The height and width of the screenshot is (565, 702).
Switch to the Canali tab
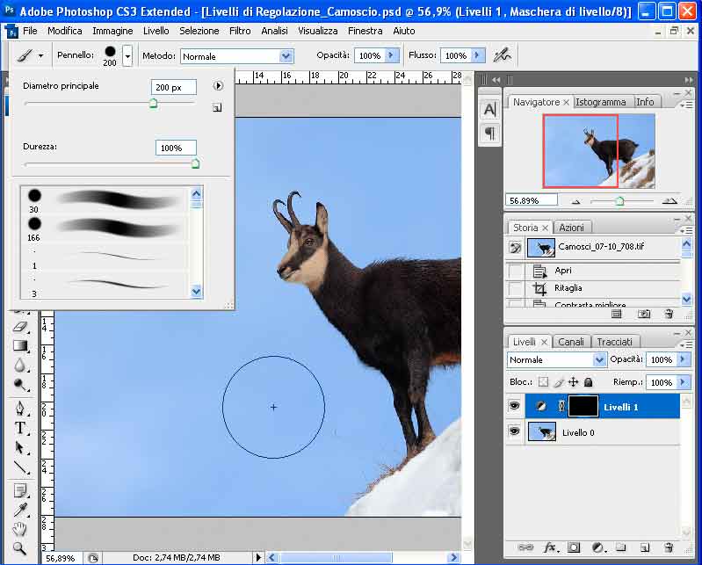(x=571, y=342)
